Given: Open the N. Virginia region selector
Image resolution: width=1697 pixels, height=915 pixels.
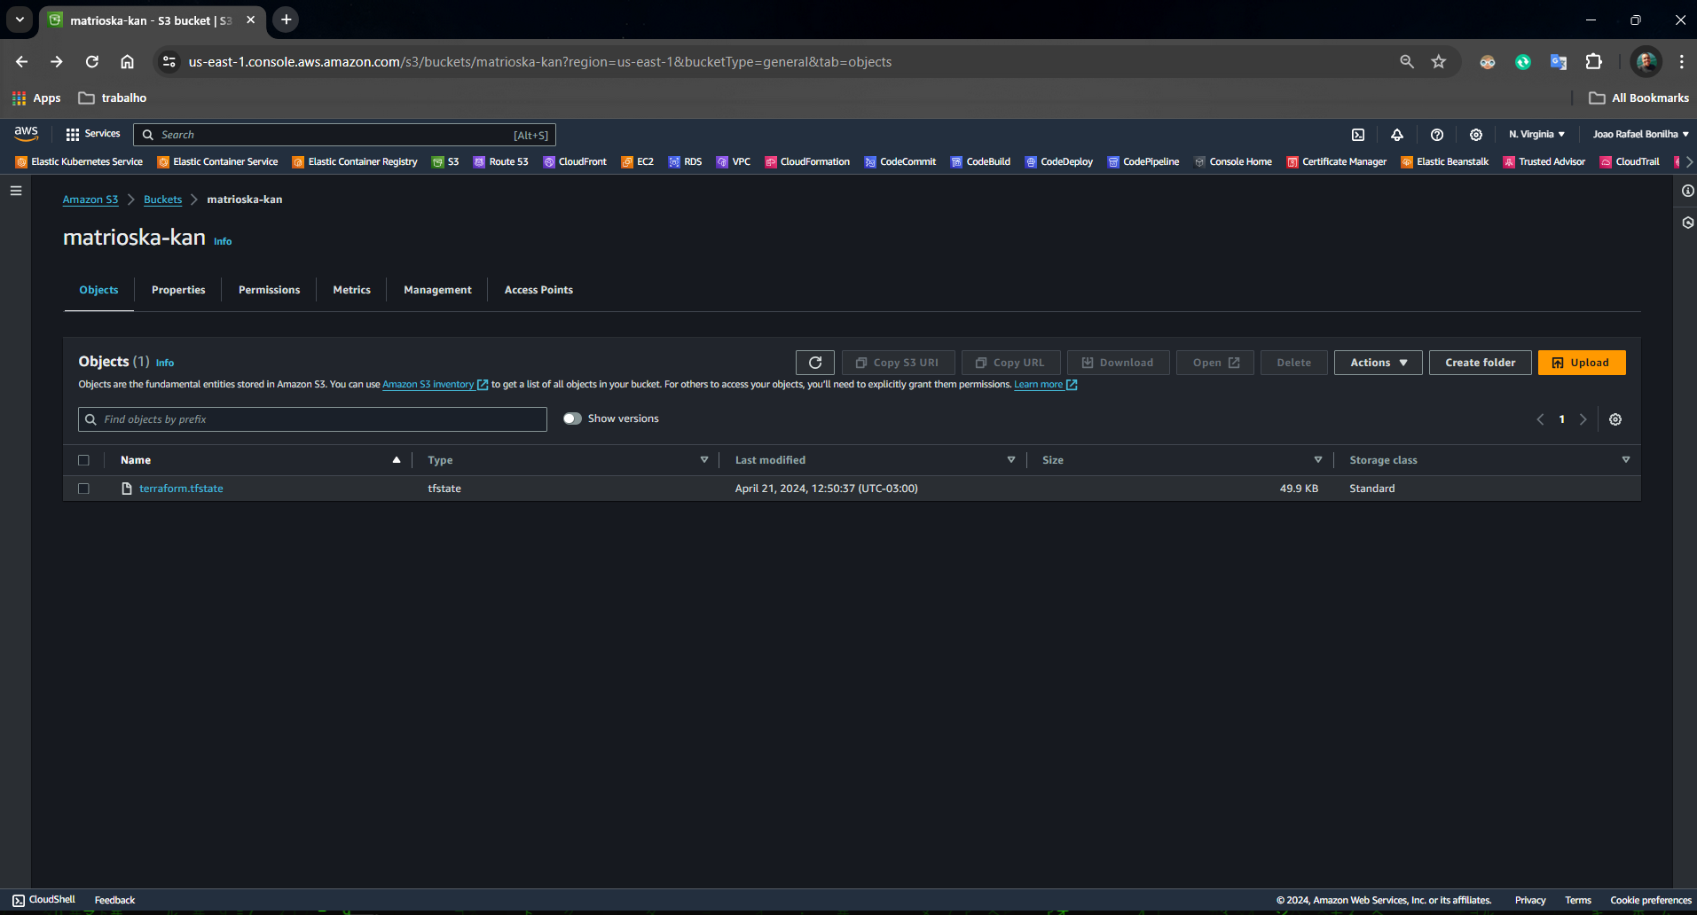Looking at the screenshot, I should point(1536,134).
